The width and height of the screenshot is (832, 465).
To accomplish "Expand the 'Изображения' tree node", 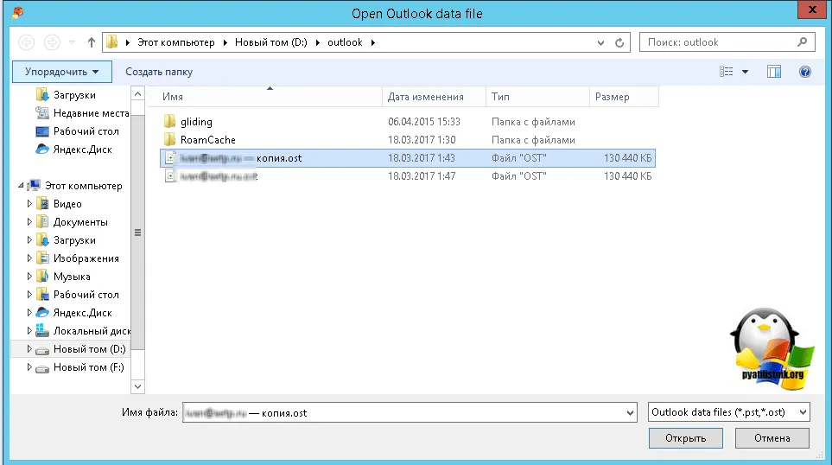I will tap(29, 258).
